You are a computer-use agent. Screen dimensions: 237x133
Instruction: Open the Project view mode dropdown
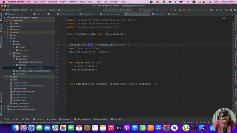pos(12,14)
